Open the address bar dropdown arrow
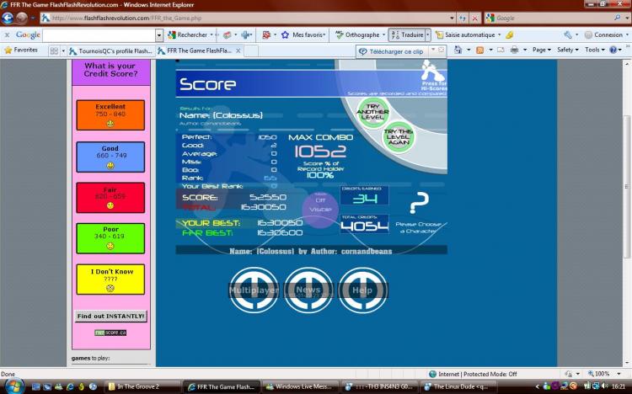 [452, 19]
